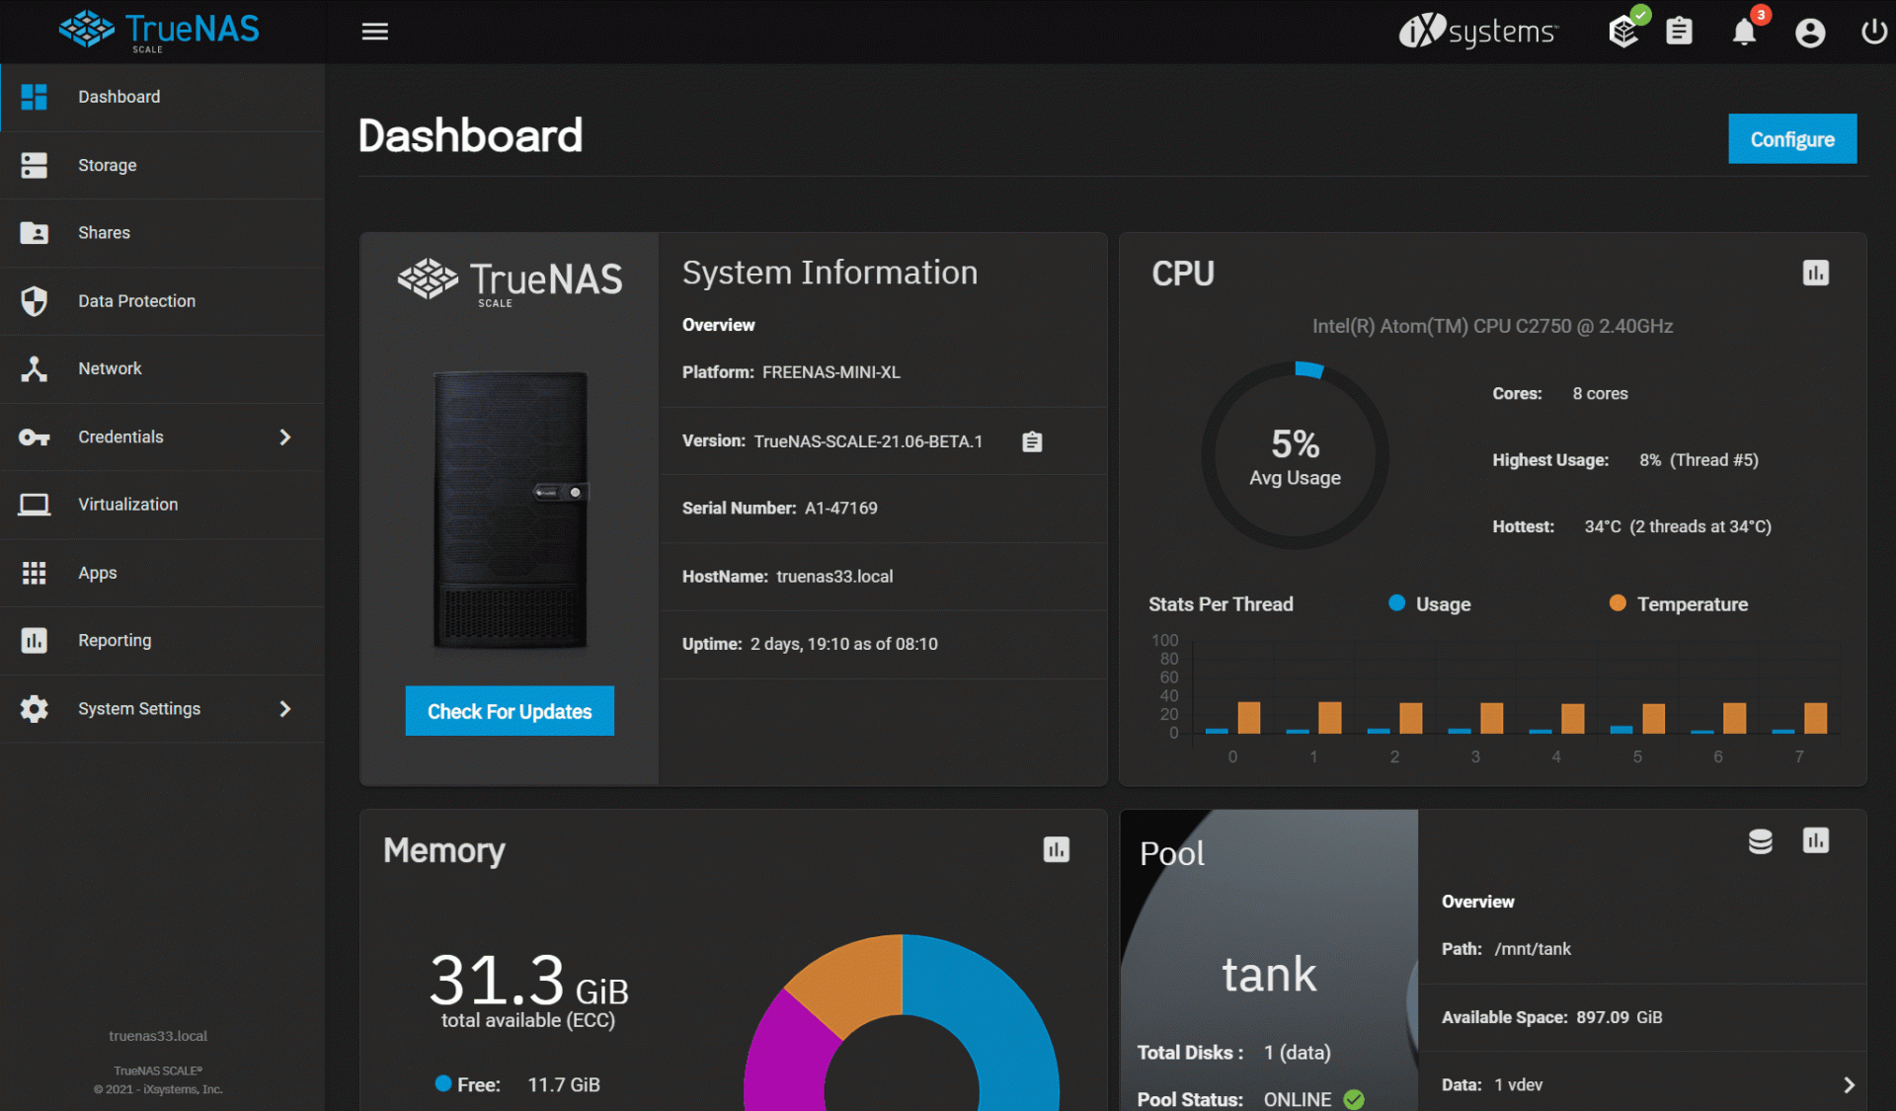This screenshot has height=1111, width=1896.
Task: Click the 5% Avg Usage gauge
Action: (x=1295, y=455)
